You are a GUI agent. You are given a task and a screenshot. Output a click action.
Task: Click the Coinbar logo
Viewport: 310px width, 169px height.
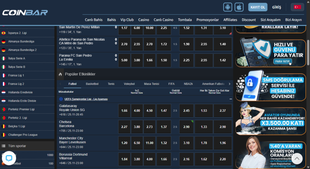coord(25,13)
